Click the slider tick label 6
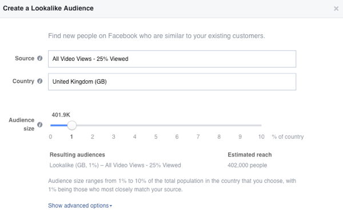 tap(177, 137)
